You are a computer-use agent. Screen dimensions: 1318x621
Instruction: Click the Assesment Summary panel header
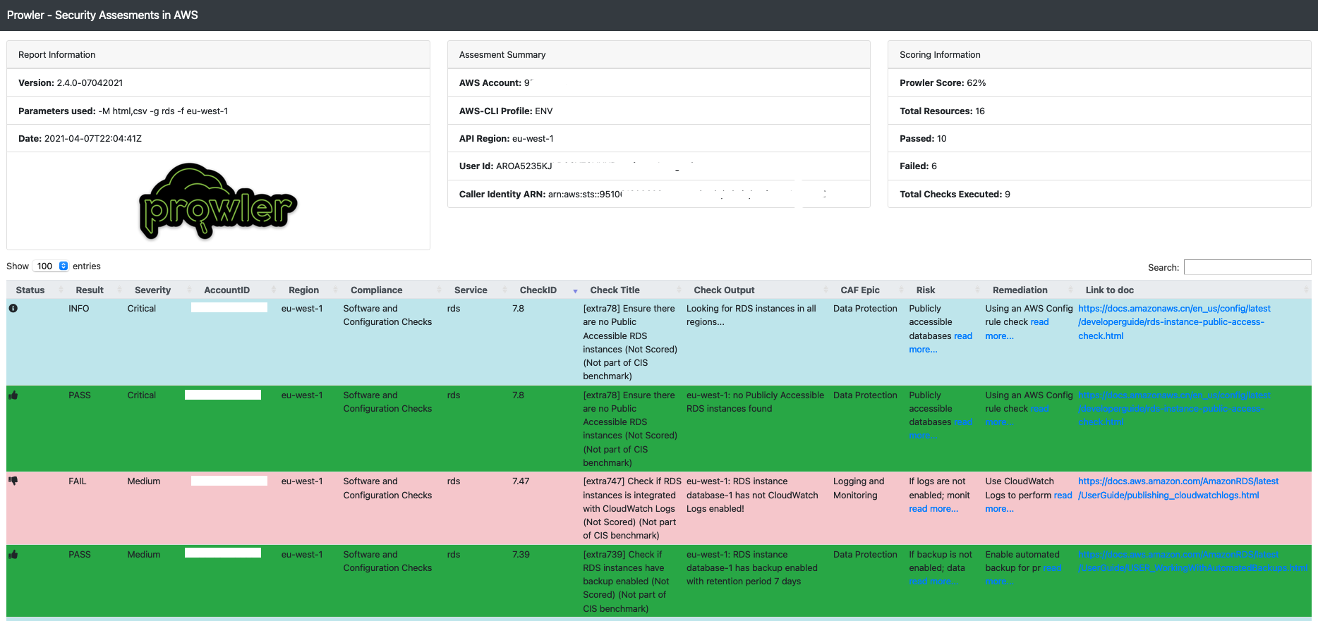point(658,54)
